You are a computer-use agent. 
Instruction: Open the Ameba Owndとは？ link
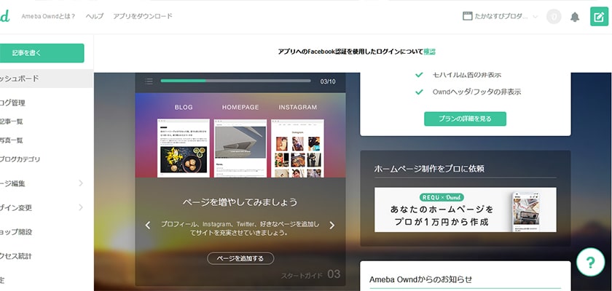[x=48, y=16]
